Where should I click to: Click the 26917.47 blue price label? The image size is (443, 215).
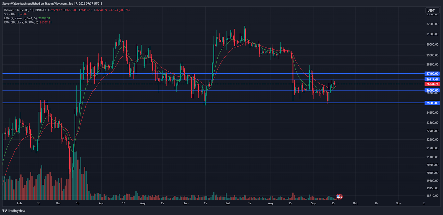[432, 79]
